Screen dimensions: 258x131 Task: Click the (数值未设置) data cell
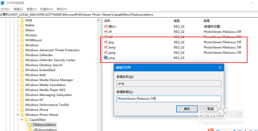tap(212, 27)
